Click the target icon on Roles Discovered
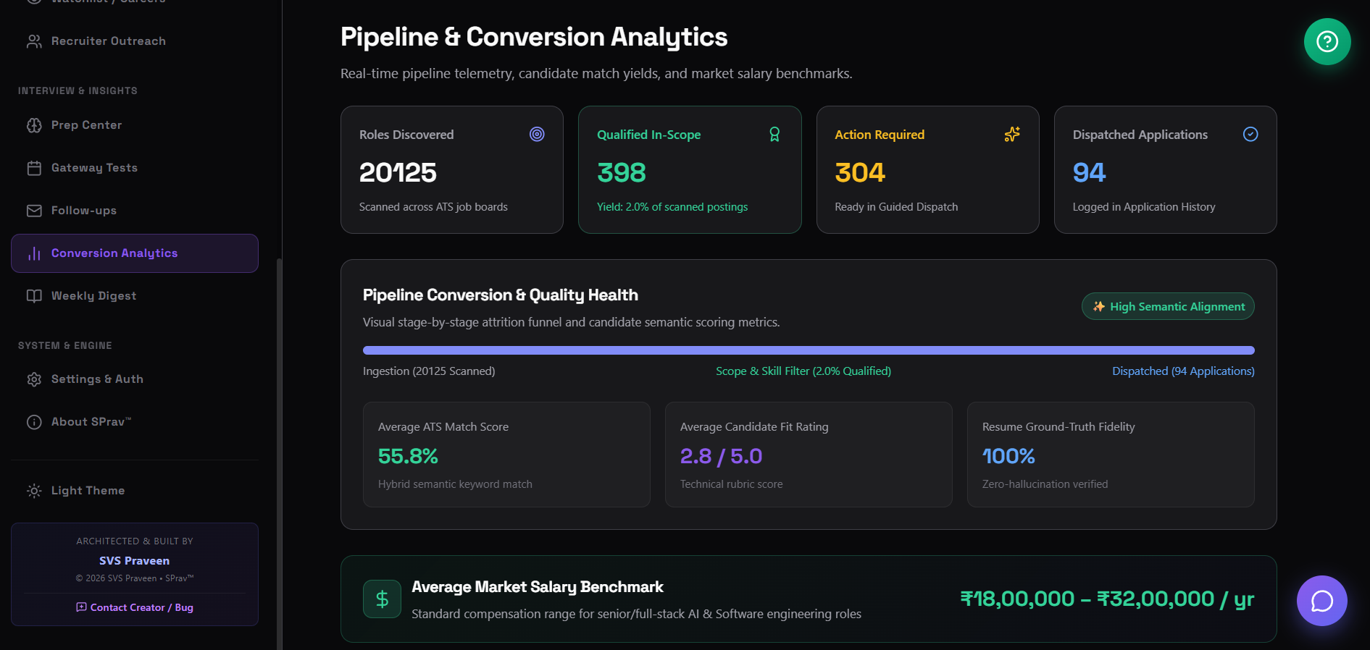 [537, 134]
